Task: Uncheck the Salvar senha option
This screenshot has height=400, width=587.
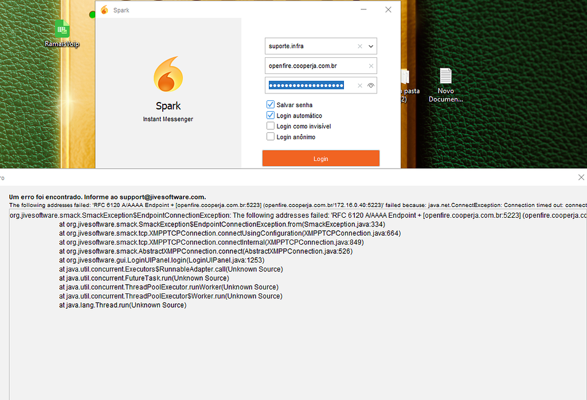Action: pos(270,104)
